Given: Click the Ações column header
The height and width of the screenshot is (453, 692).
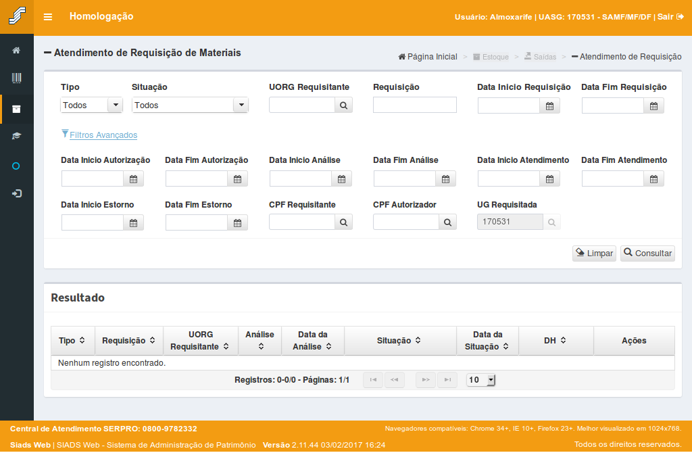Looking at the screenshot, I should point(634,340).
